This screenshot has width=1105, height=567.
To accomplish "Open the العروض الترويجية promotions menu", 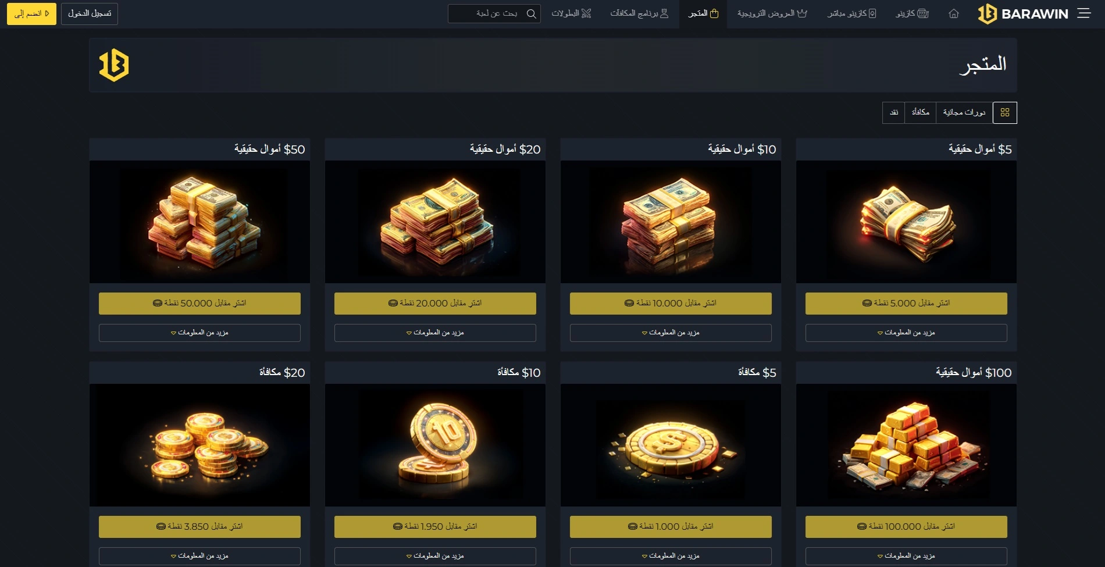I will click(772, 13).
